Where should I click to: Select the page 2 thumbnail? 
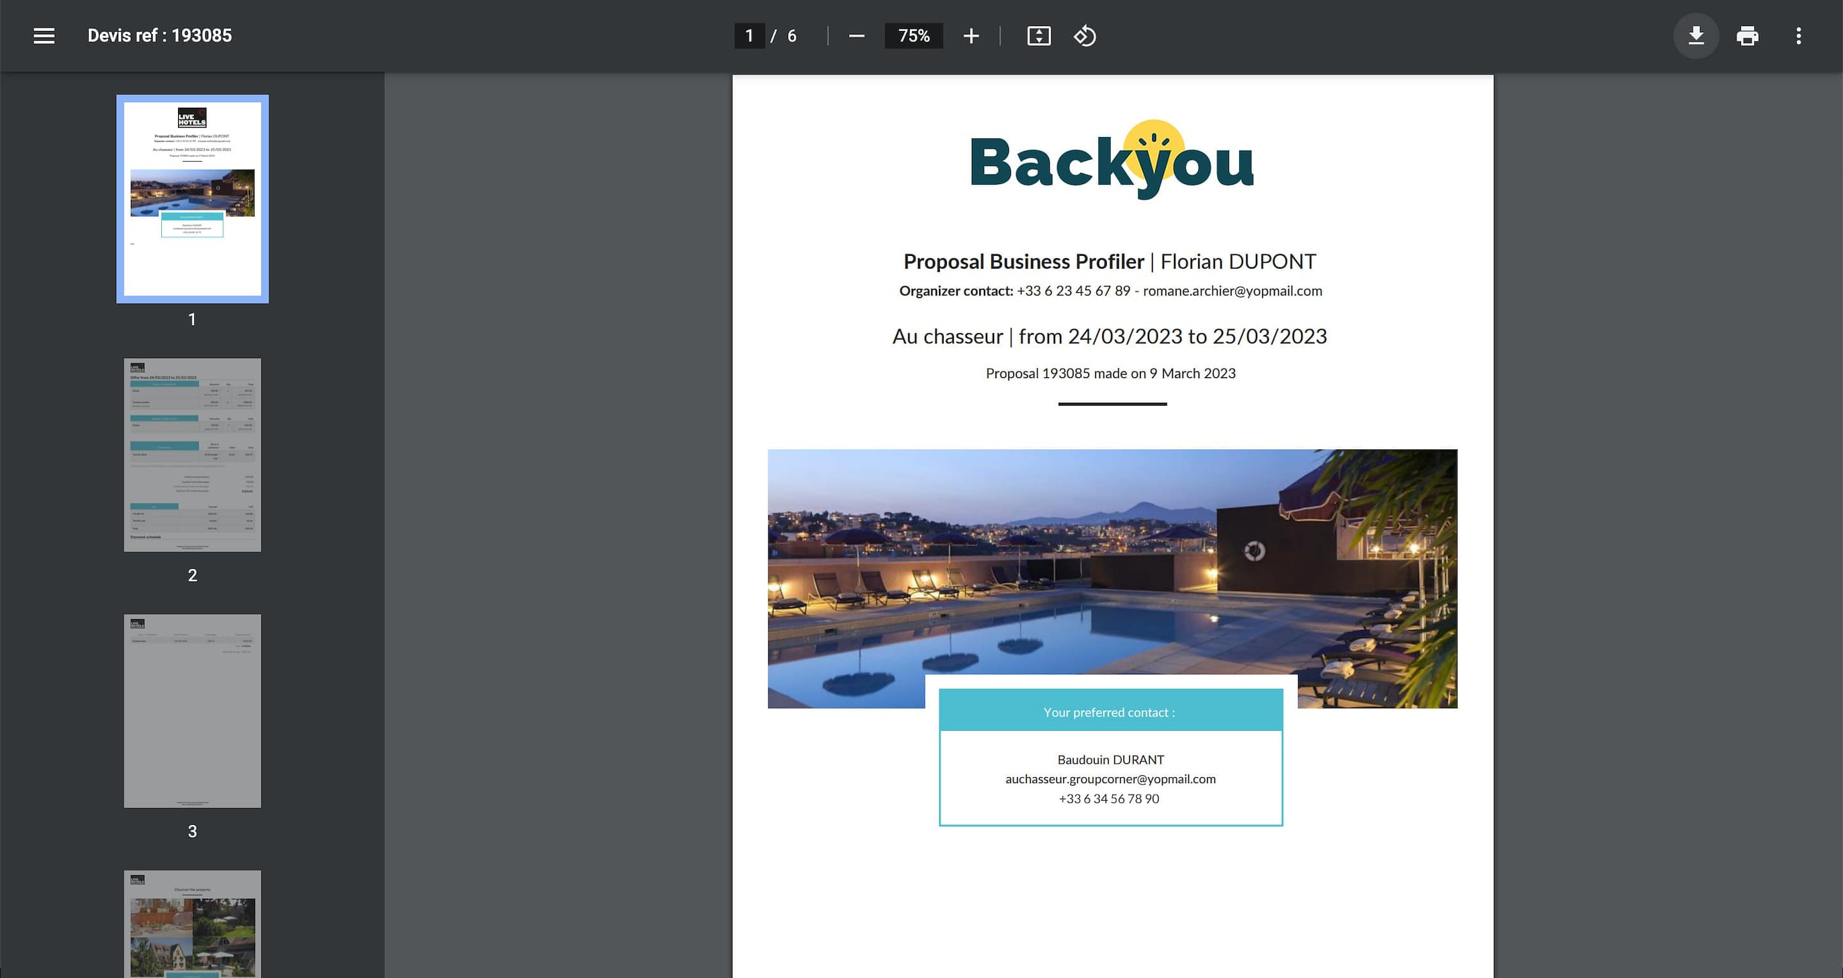(x=191, y=453)
